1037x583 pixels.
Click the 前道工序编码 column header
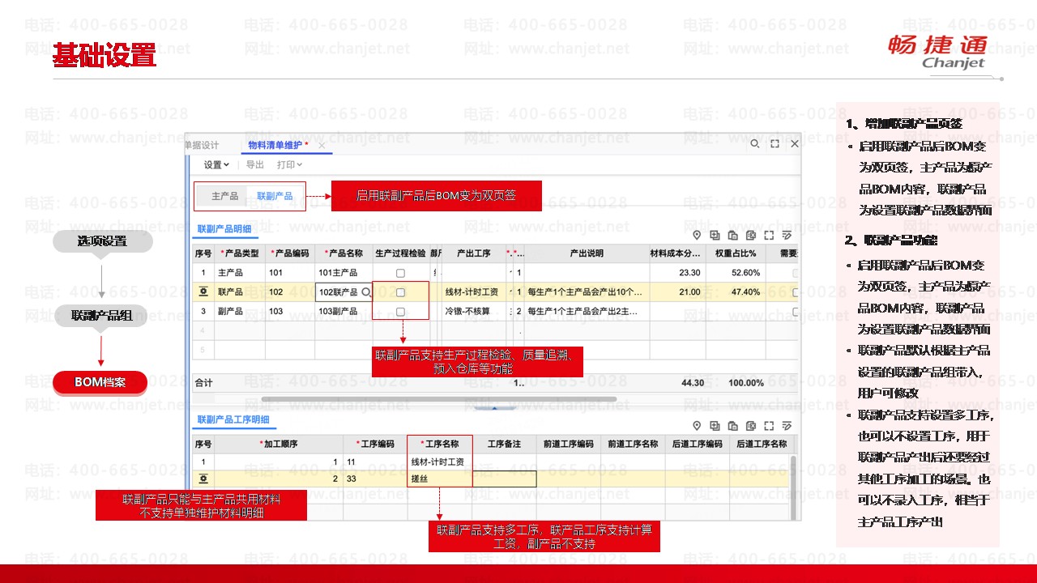568,444
